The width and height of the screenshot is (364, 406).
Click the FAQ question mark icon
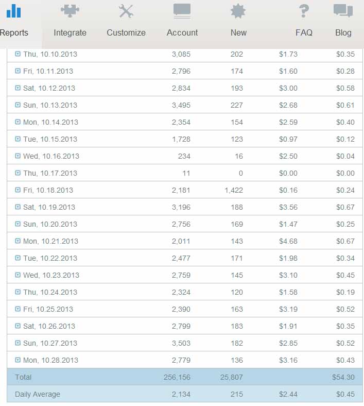[x=304, y=11]
